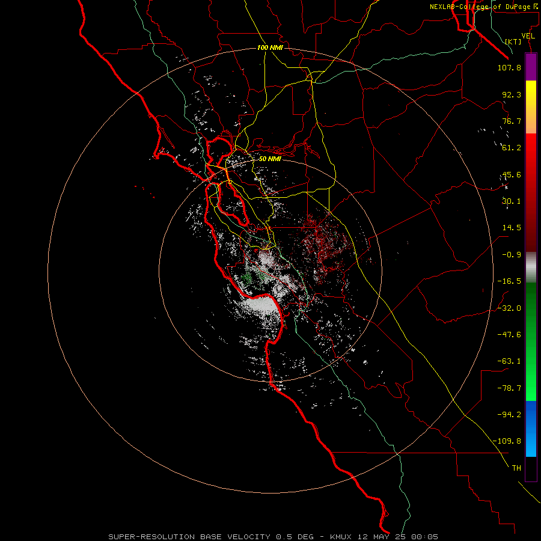Screen dimensions: 541x541
Task: Click the [KT] units label
Action: [513, 41]
